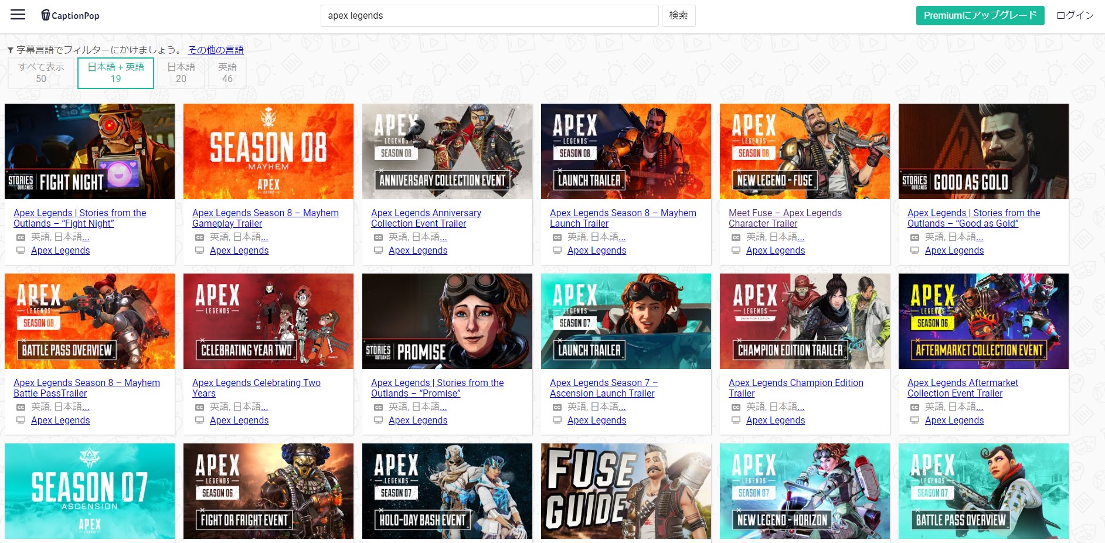Select the すべて表示 filter showing 50

point(41,73)
